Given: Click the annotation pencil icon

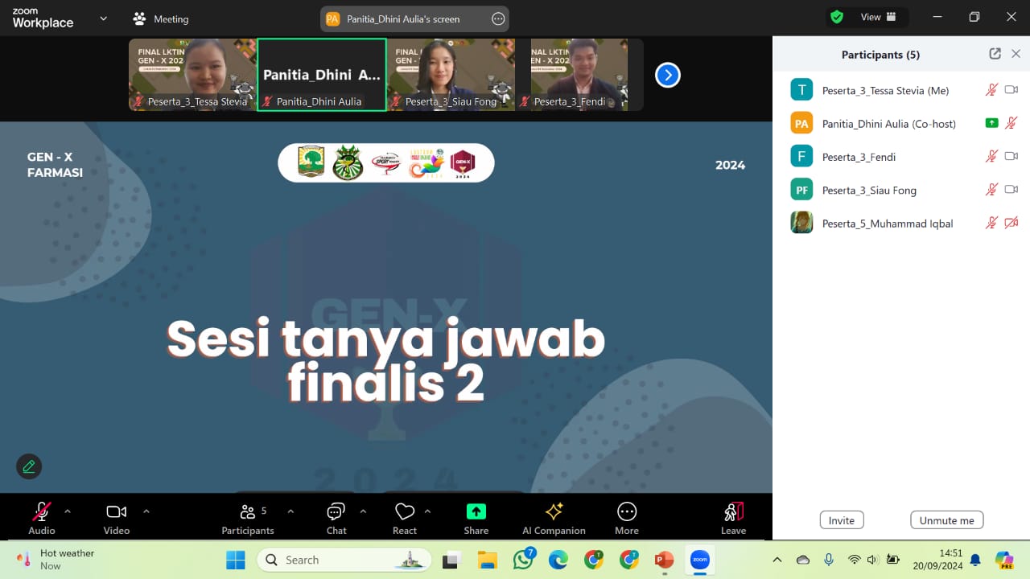Looking at the screenshot, I should [x=29, y=466].
